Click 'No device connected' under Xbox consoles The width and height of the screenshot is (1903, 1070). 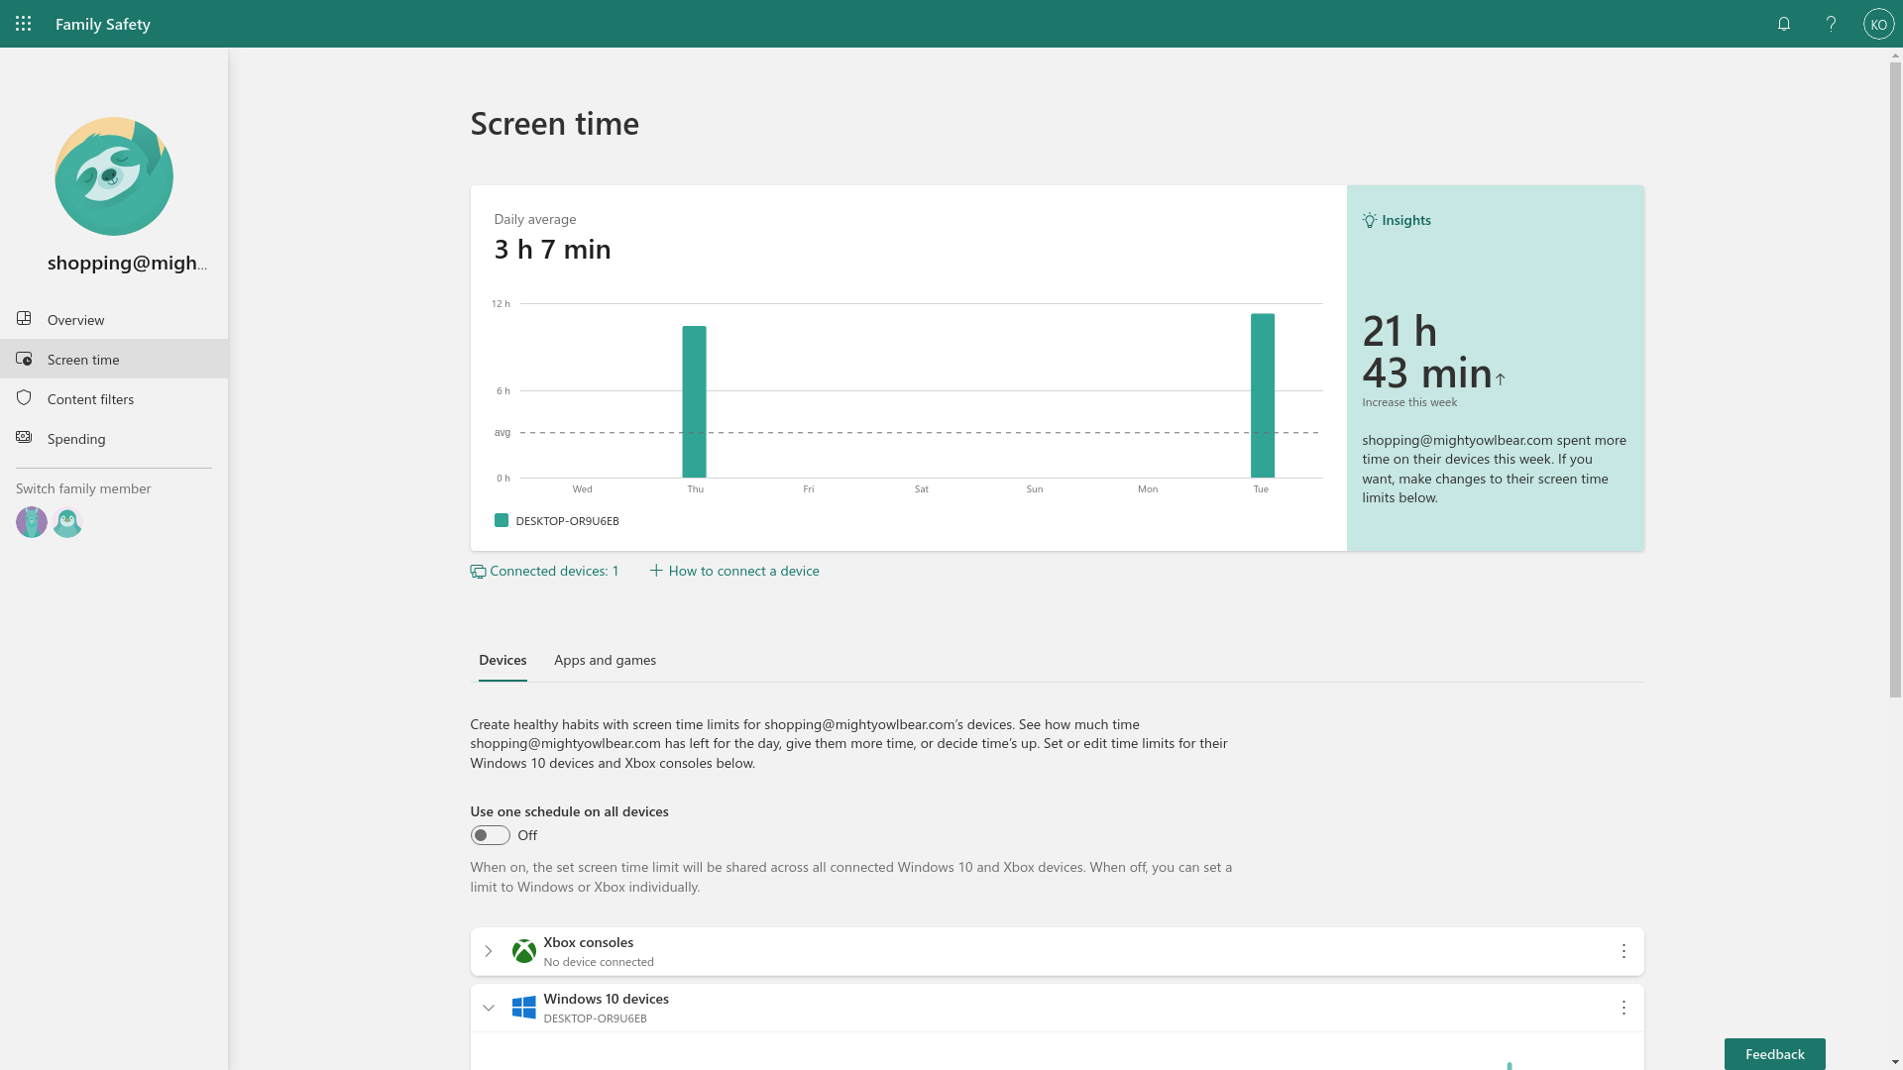coord(599,962)
